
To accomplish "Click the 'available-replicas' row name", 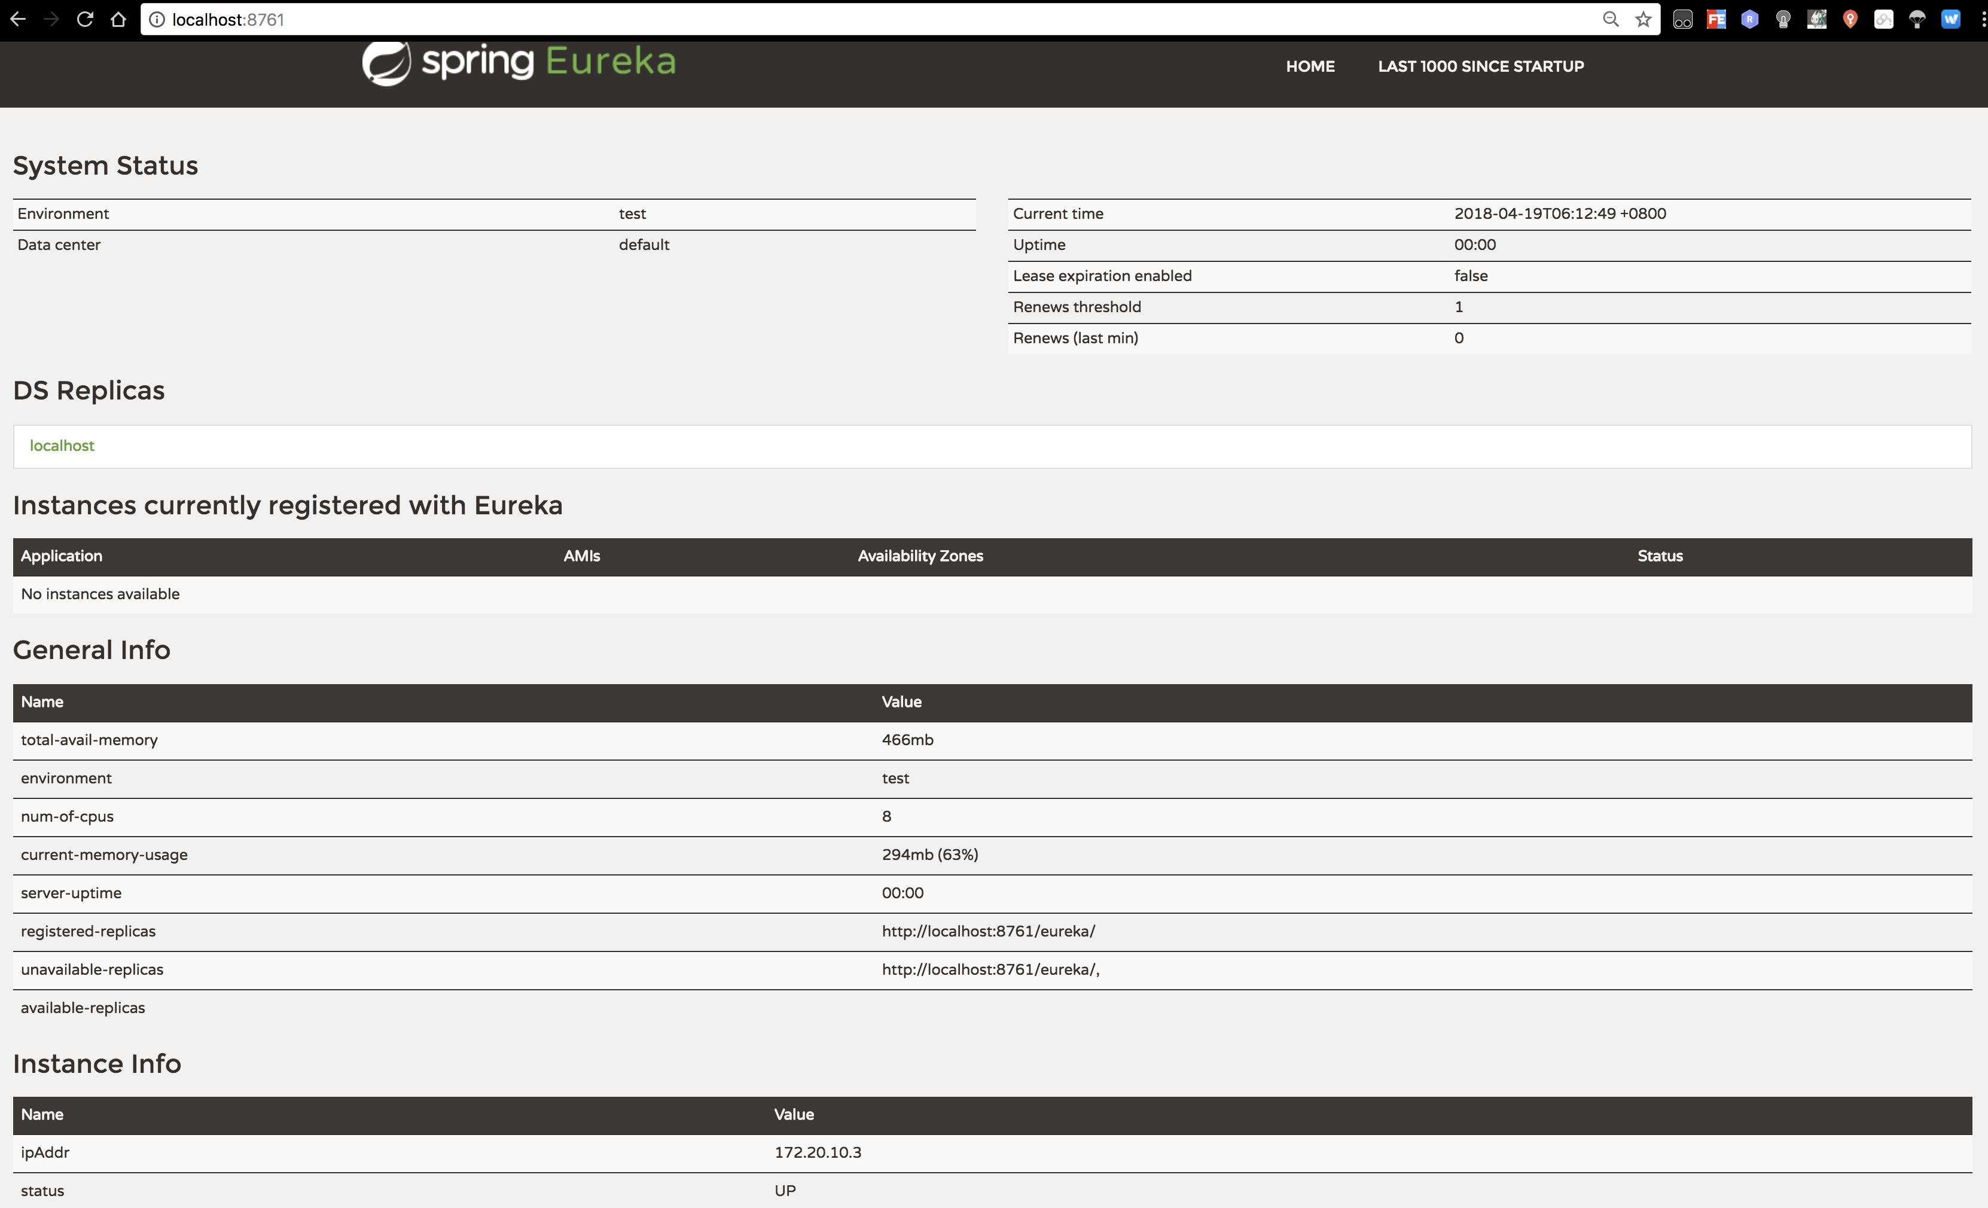I will [x=83, y=1008].
